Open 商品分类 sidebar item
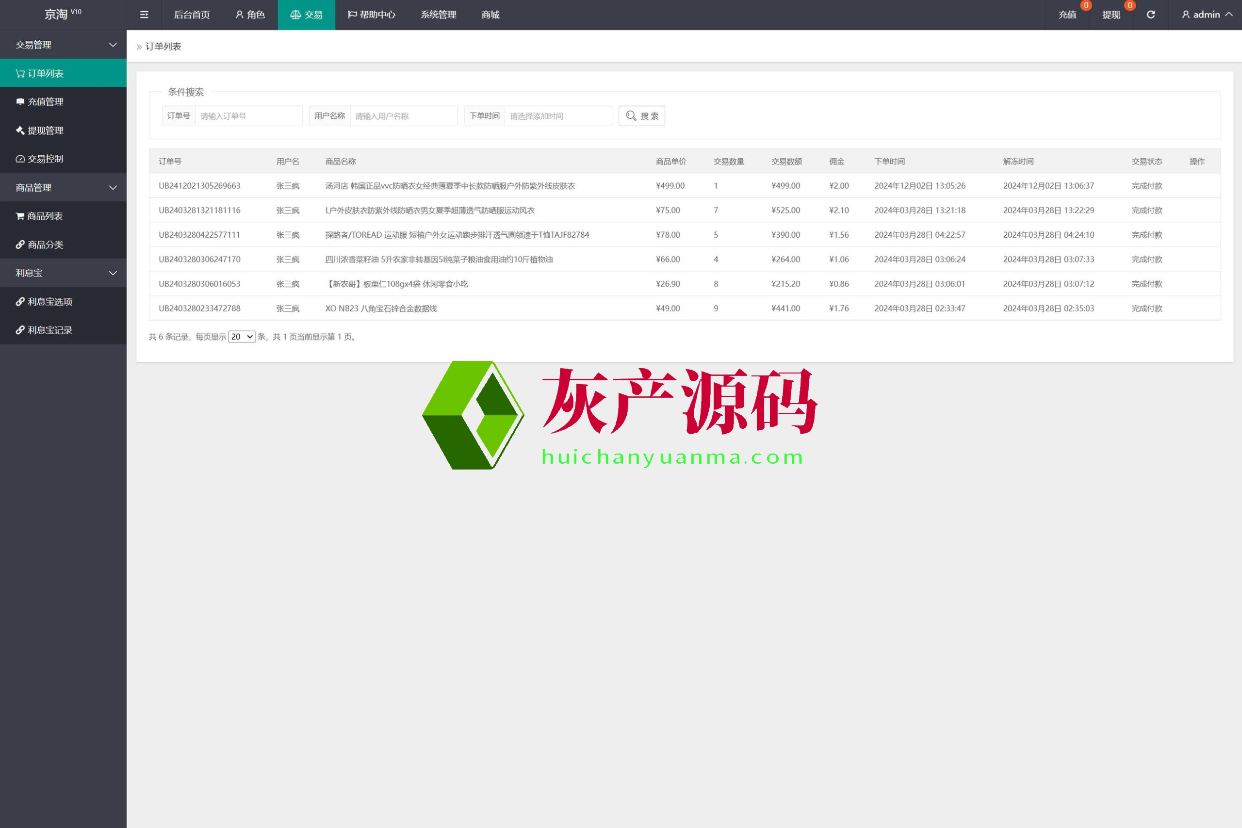Image resolution: width=1242 pixels, height=828 pixels. 46,244
